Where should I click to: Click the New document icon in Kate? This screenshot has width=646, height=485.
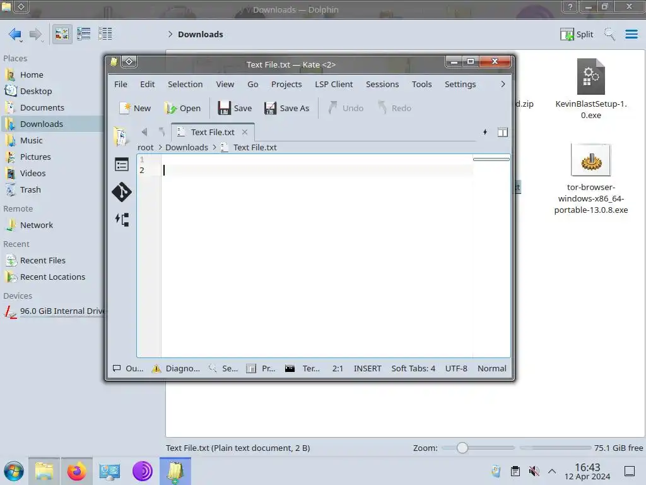(135, 108)
